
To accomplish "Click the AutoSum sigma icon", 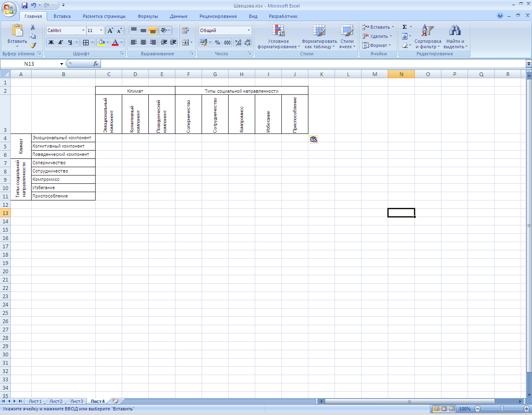I will point(404,27).
